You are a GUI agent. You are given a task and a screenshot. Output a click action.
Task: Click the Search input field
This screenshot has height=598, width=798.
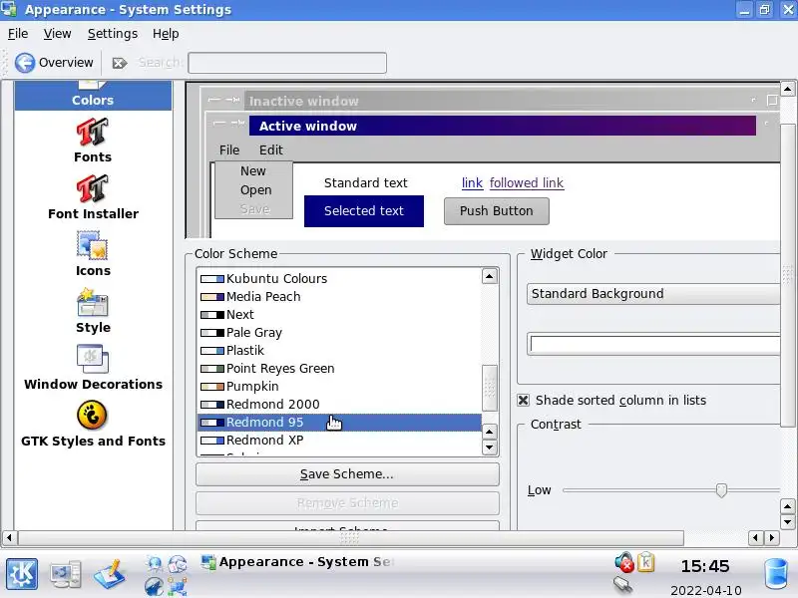(287, 63)
